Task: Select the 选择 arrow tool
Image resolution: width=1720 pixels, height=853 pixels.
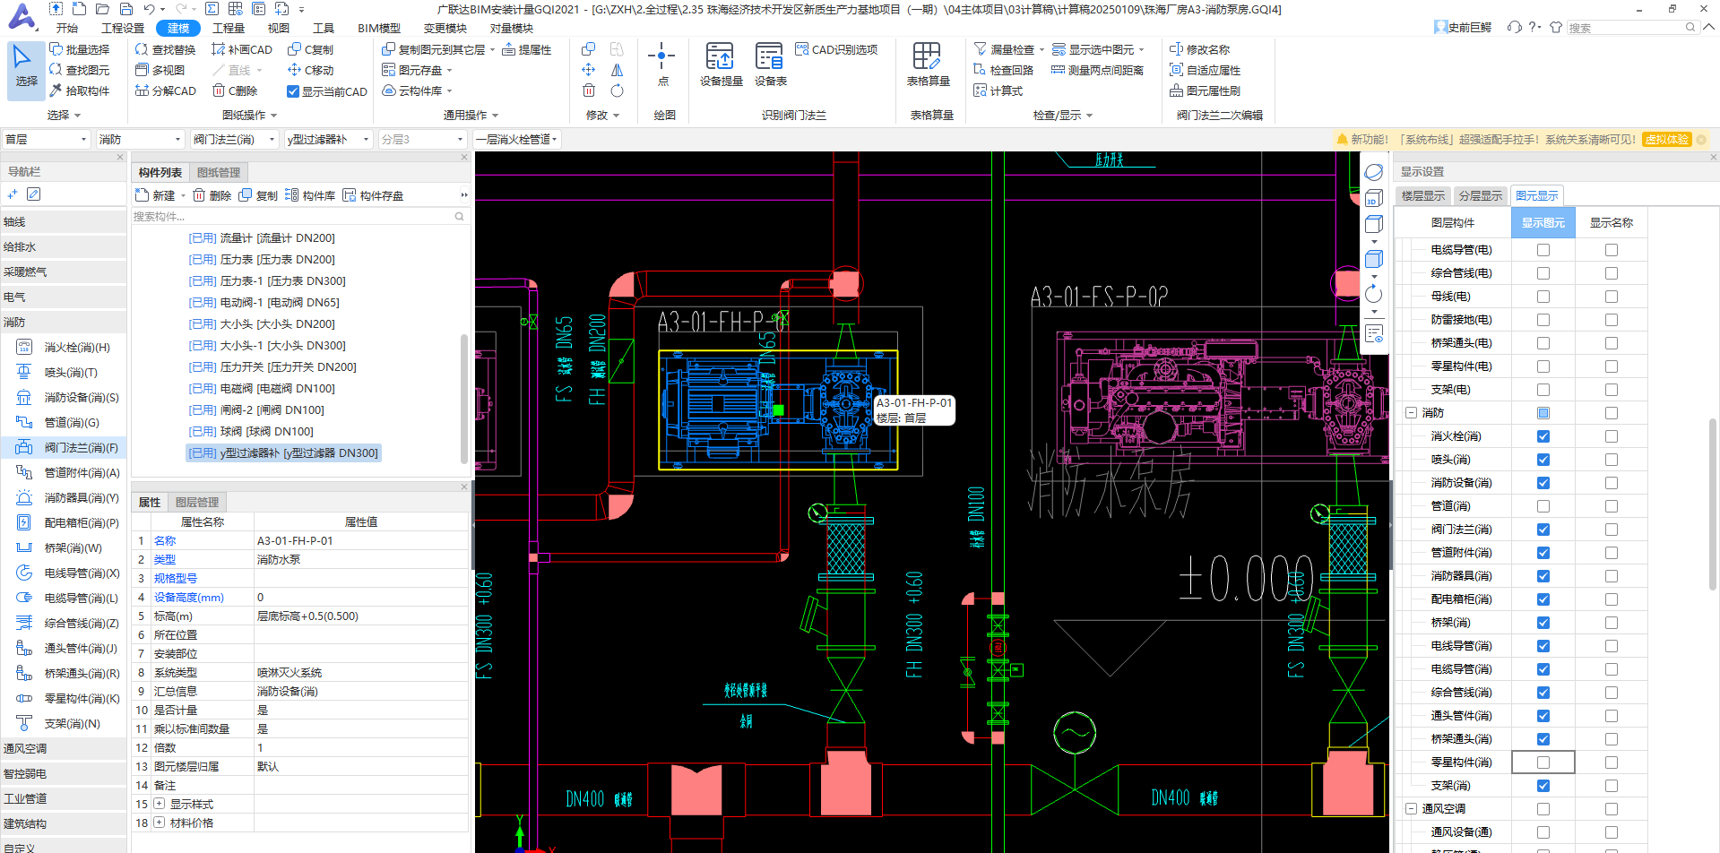Action: [x=26, y=68]
